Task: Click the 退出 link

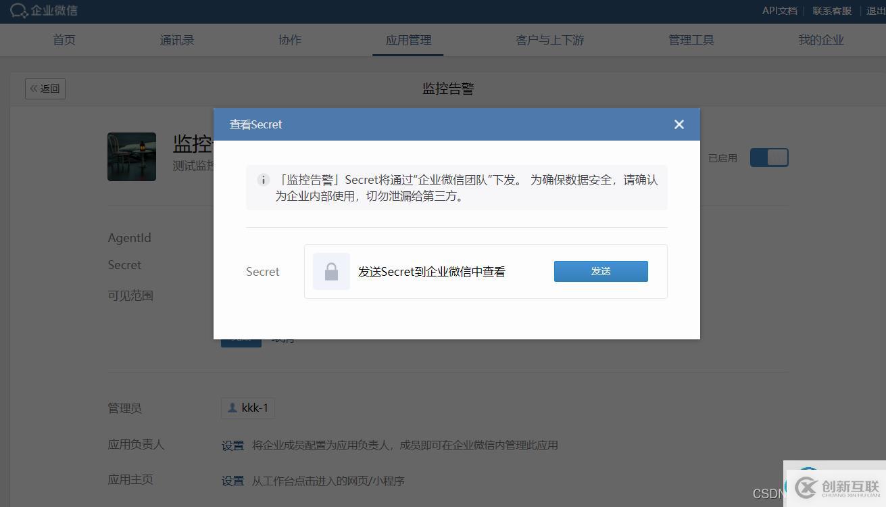Action: point(876,11)
